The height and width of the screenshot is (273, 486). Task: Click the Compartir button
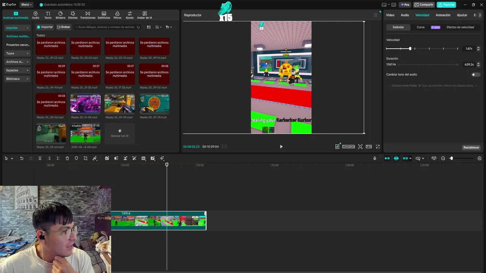(x=424, y=5)
